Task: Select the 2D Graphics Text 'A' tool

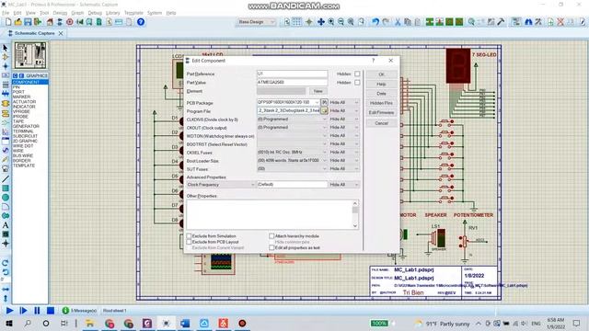Action: [x=6, y=225]
